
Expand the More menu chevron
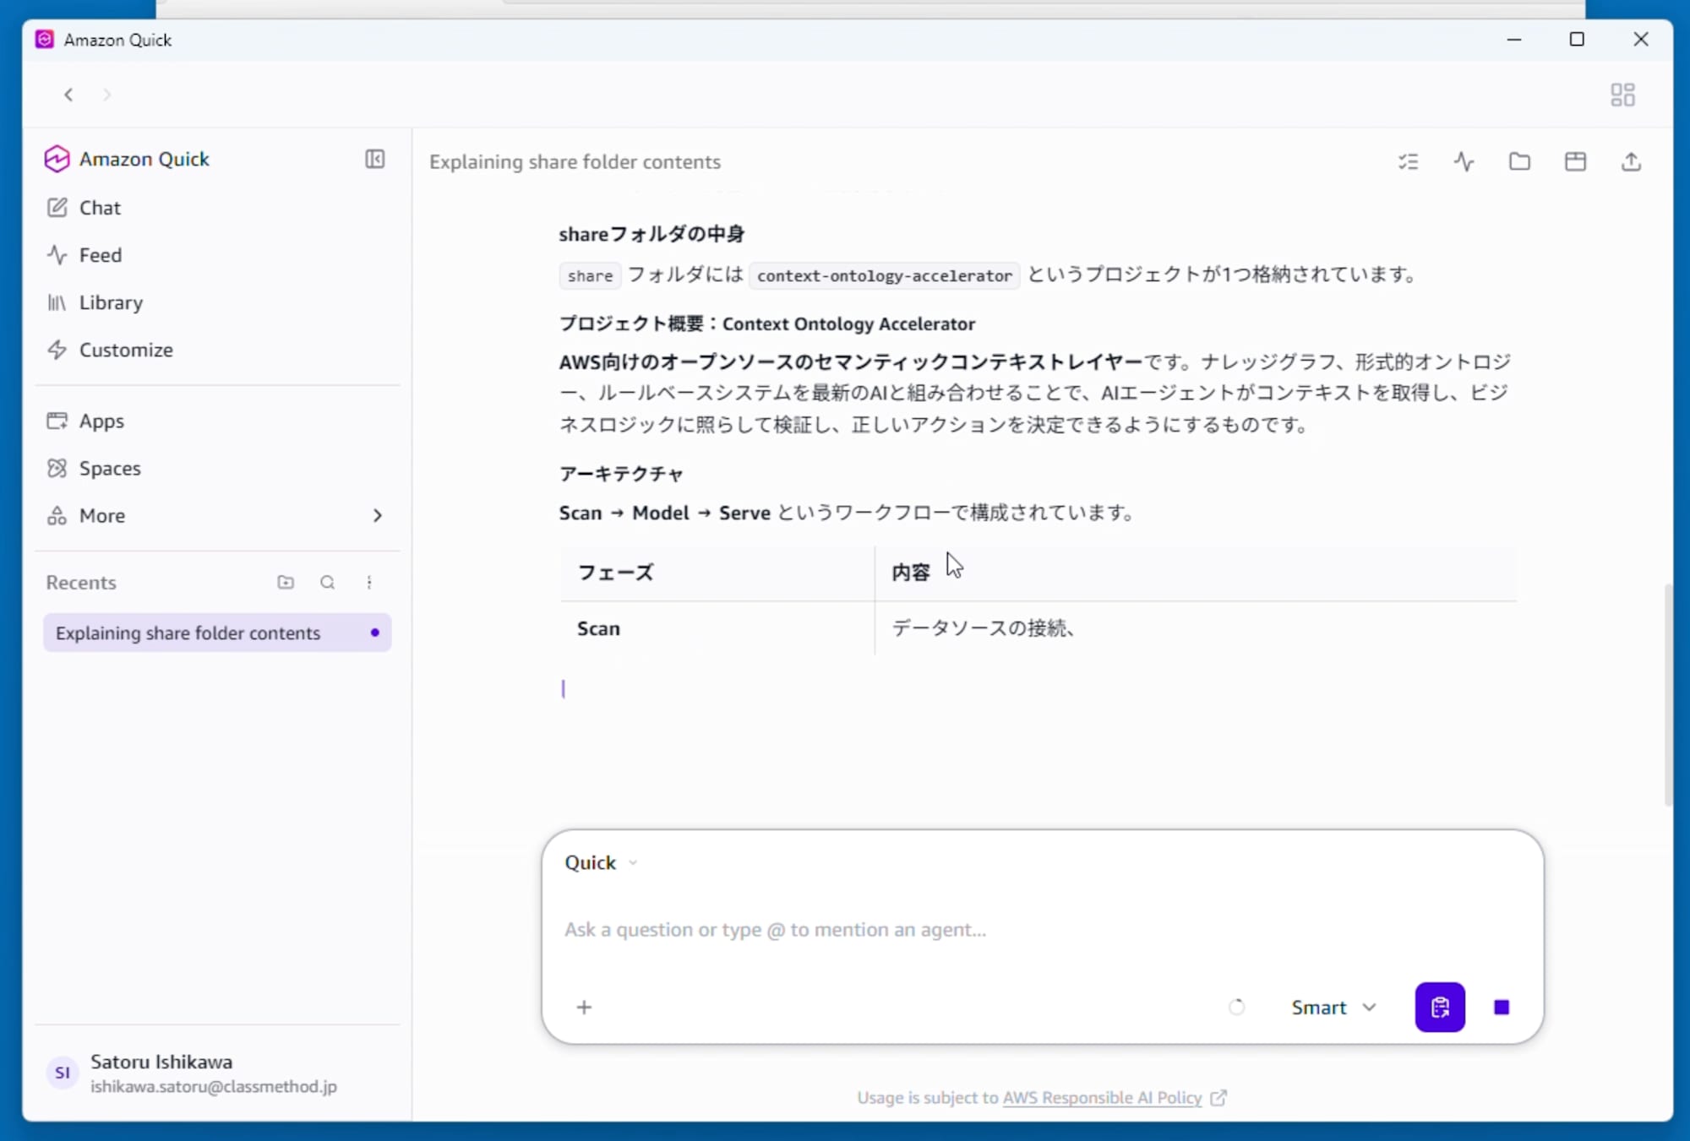pos(377,515)
